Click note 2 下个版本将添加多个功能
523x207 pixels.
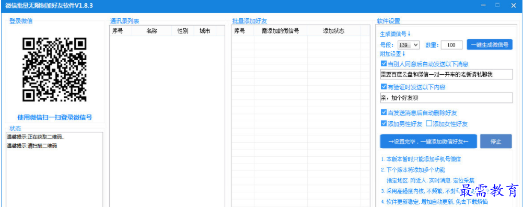[413, 169]
